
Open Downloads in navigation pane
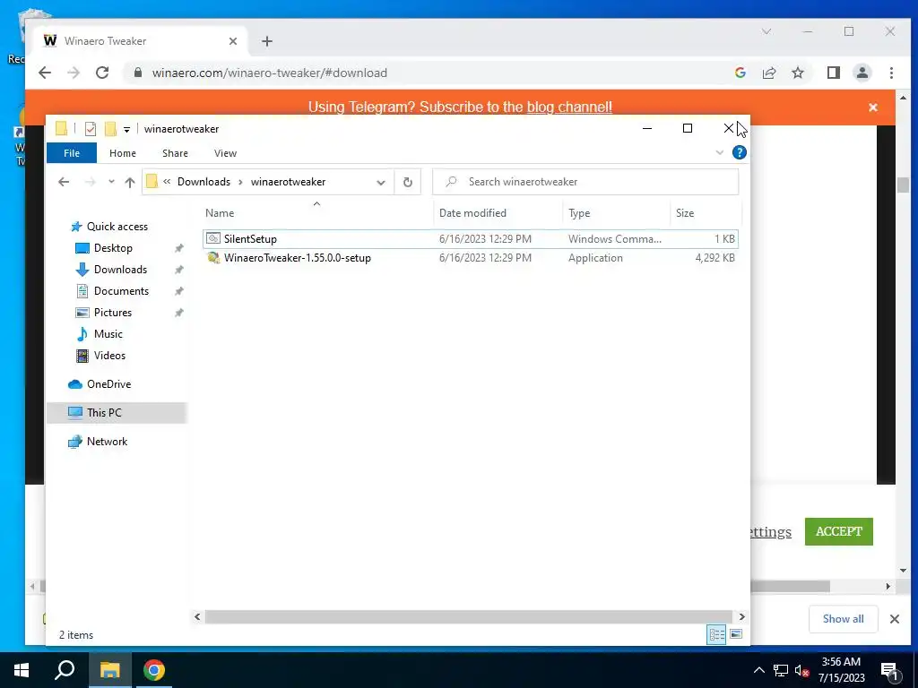[120, 270]
